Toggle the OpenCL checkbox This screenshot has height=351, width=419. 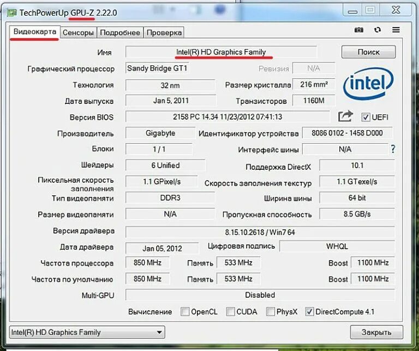185,311
